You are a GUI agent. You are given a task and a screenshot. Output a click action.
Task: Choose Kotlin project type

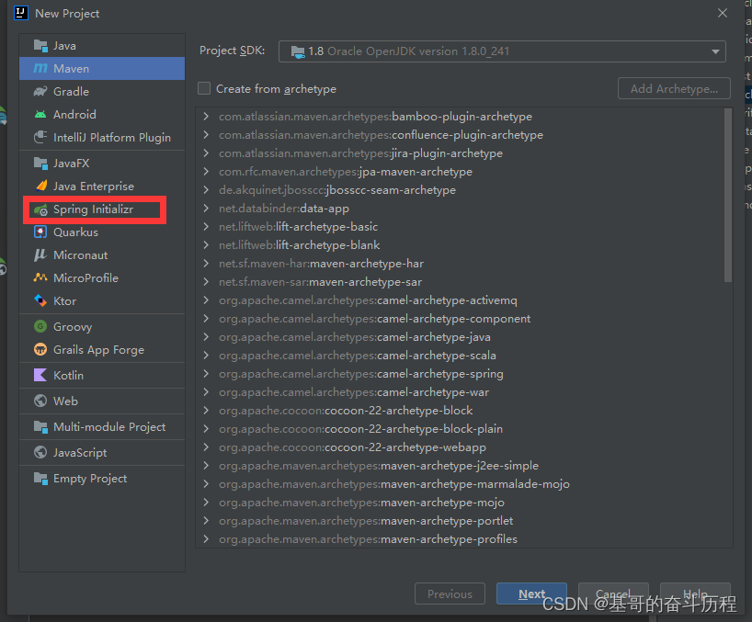pos(102,375)
